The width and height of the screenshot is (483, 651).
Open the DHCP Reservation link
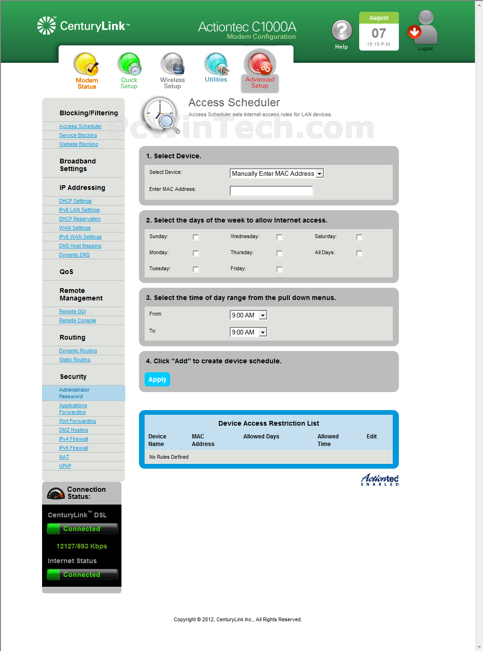click(x=80, y=219)
